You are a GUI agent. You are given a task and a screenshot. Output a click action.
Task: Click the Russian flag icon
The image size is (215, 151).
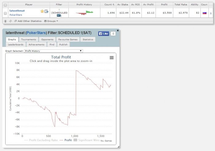point(205,13)
